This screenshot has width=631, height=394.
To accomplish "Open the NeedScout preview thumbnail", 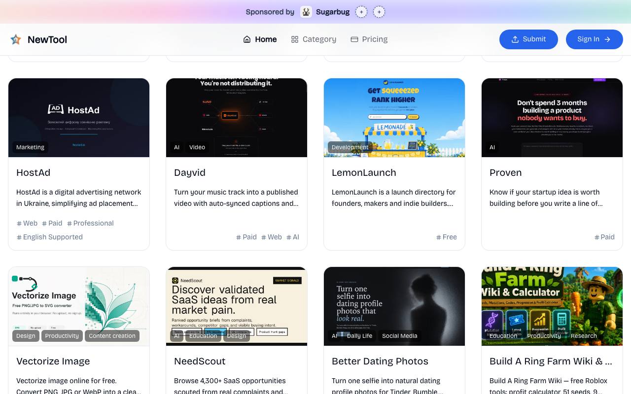I will pyautogui.click(x=237, y=306).
